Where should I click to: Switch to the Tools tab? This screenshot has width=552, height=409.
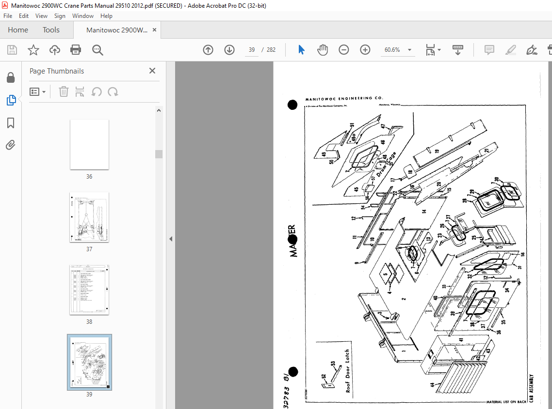(x=51, y=30)
